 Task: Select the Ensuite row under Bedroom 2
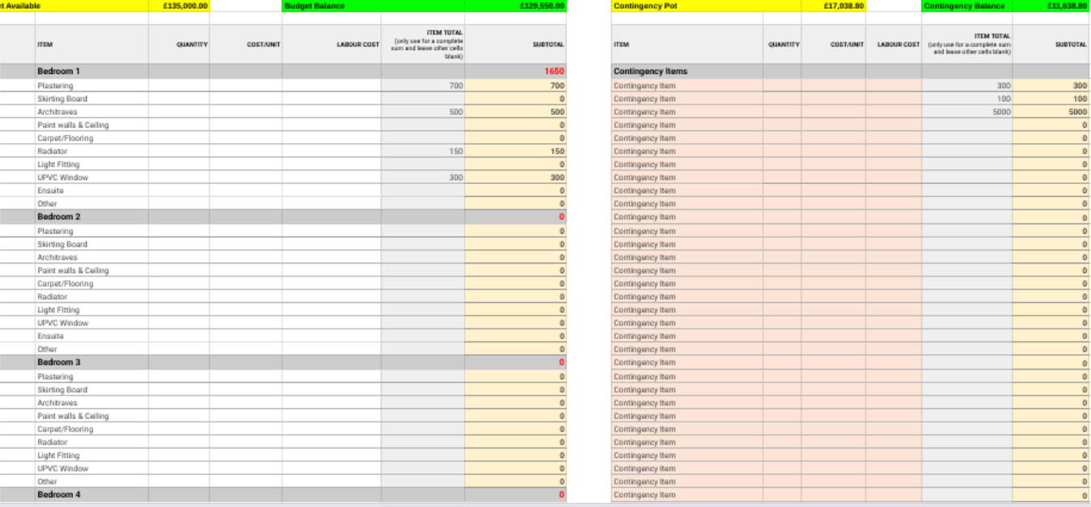(x=50, y=336)
